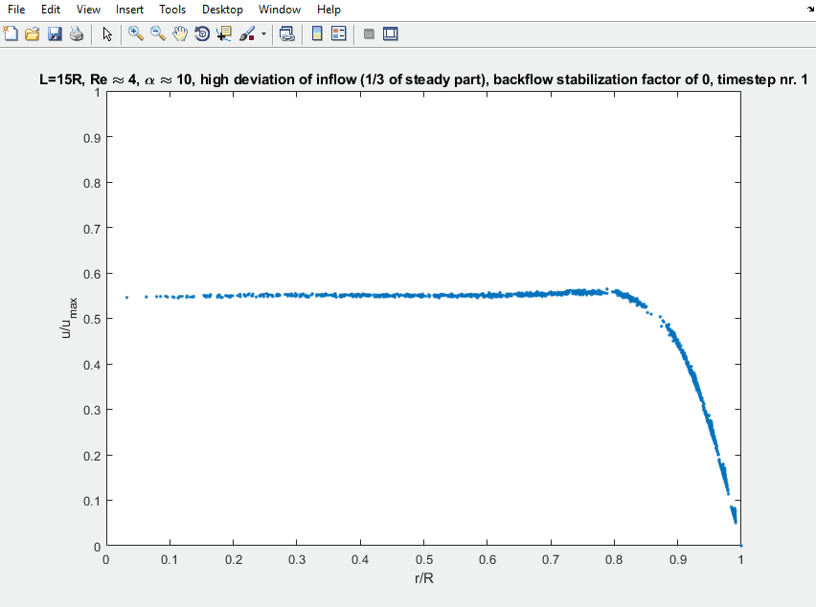Open the Insert menu
This screenshot has width=816, height=607.
click(129, 10)
